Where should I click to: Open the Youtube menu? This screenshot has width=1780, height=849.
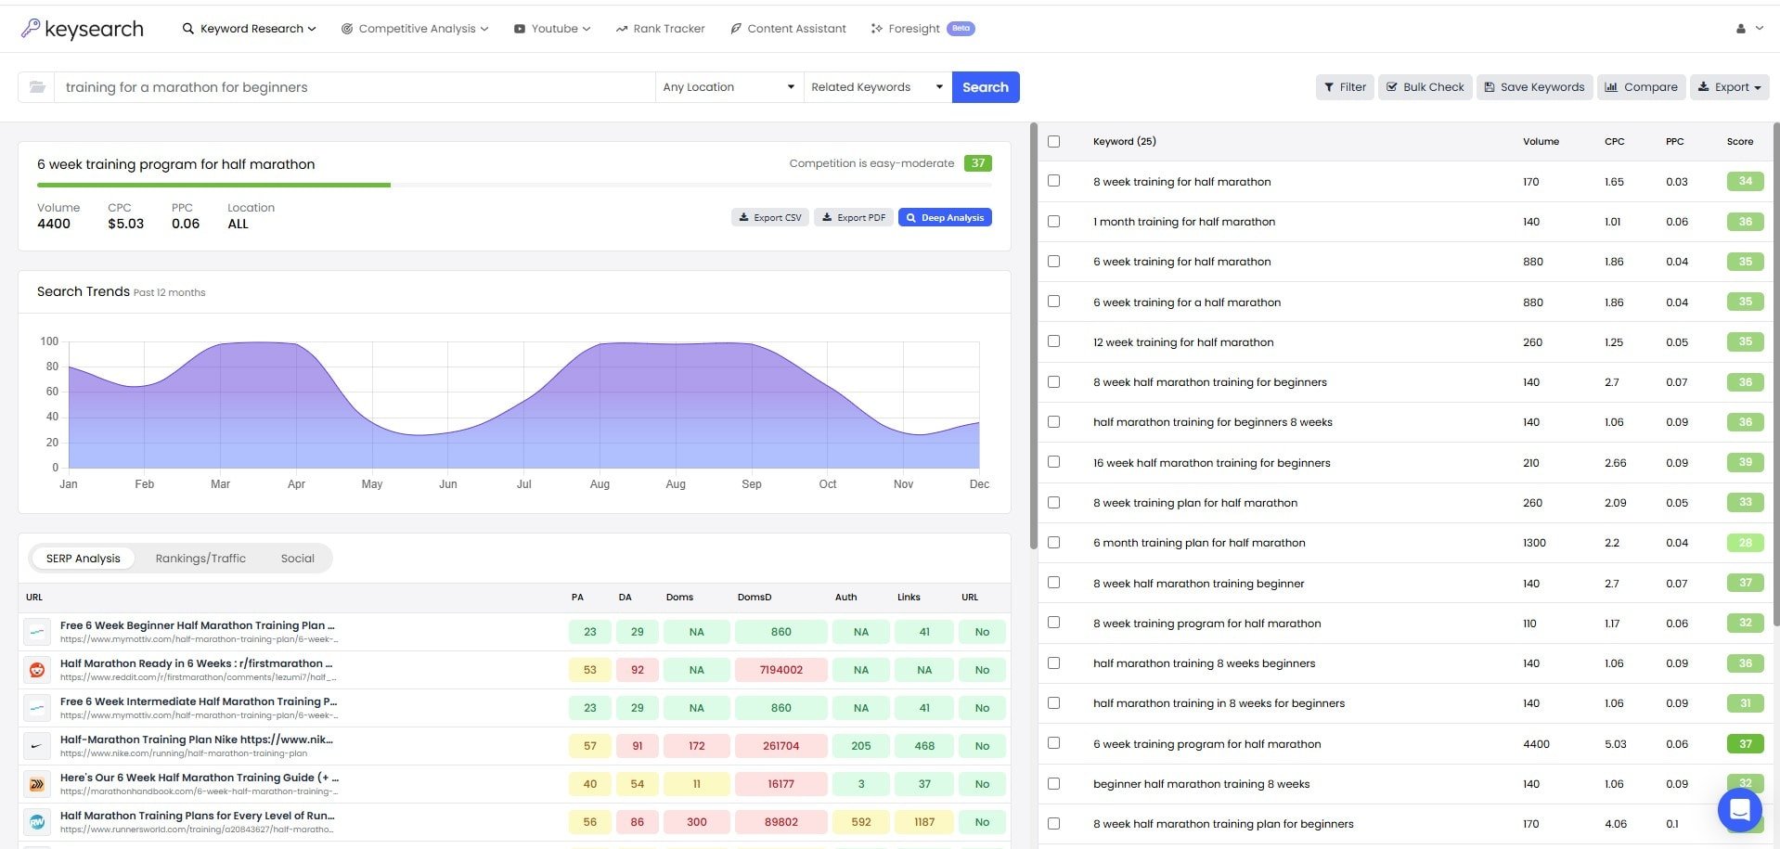(x=551, y=28)
